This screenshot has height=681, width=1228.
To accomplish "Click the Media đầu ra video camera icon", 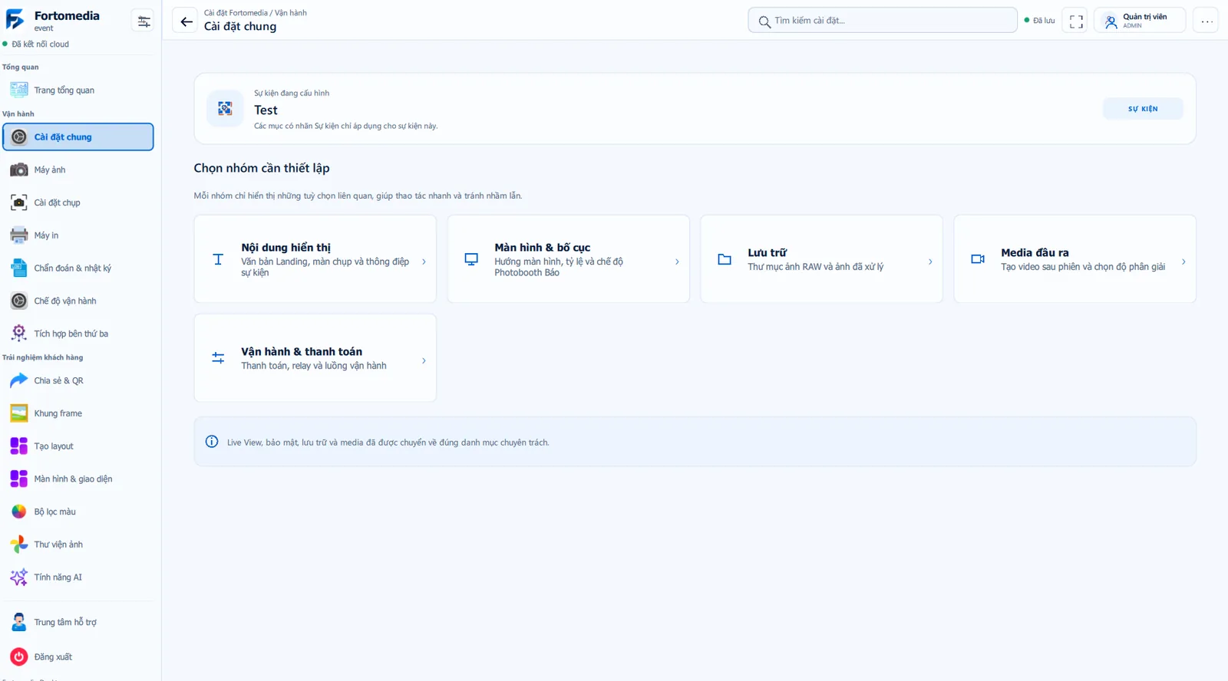I will pos(978,259).
